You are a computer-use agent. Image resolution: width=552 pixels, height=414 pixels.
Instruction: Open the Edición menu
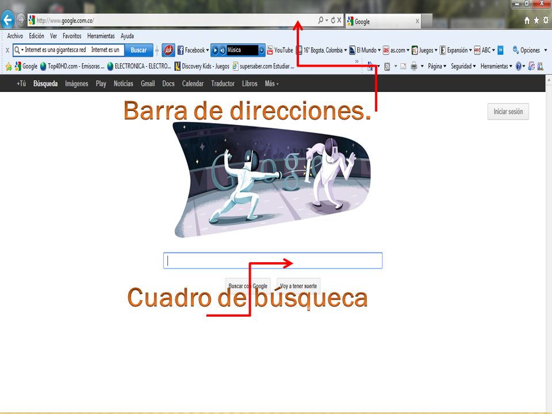click(x=37, y=36)
